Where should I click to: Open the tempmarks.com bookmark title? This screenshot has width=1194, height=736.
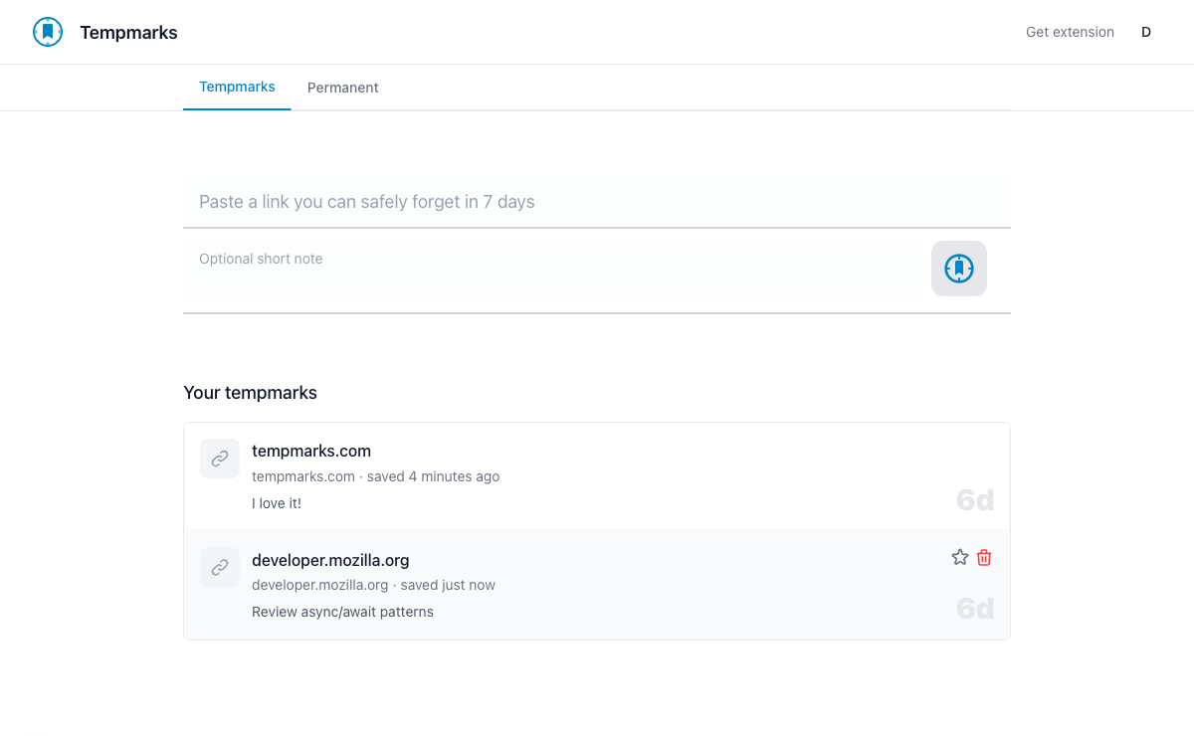[x=311, y=451]
